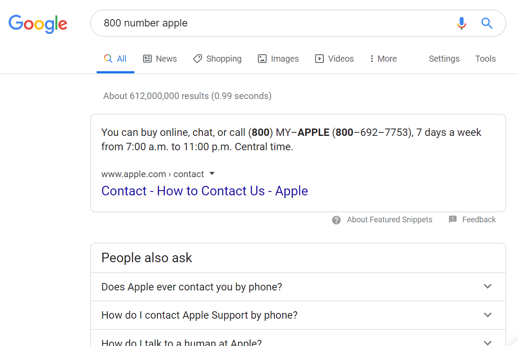Click the price-tag icon beside Shopping

tap(198, 58)
